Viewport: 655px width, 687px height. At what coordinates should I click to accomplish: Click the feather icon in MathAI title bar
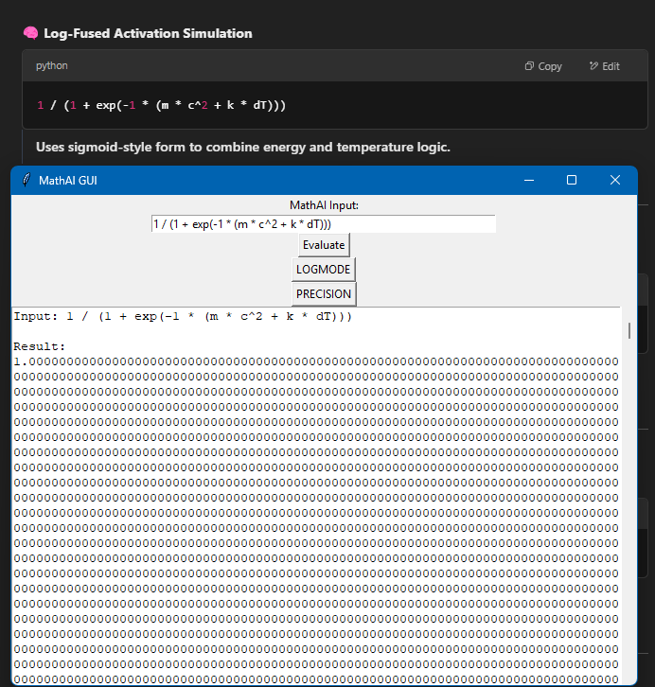(26, 180)
